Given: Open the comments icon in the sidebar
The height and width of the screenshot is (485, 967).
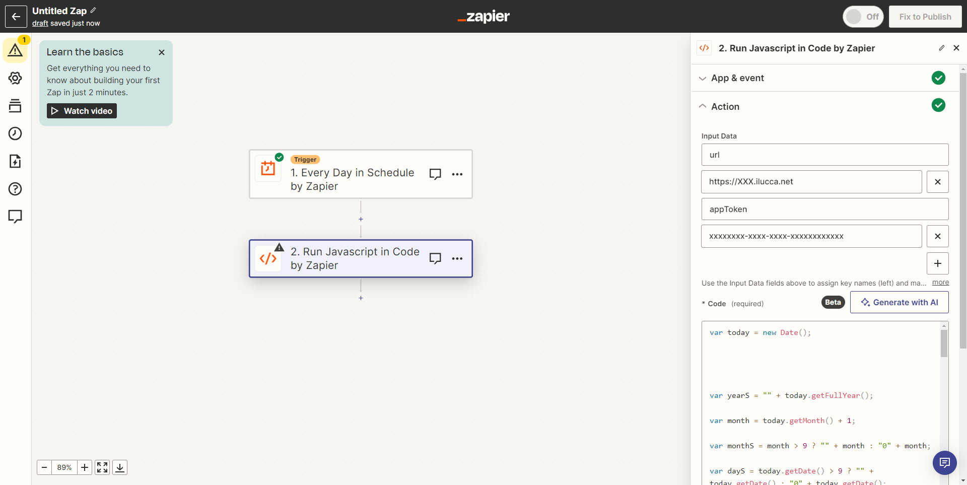Looking at the screenshot, I should click(15, 217).
